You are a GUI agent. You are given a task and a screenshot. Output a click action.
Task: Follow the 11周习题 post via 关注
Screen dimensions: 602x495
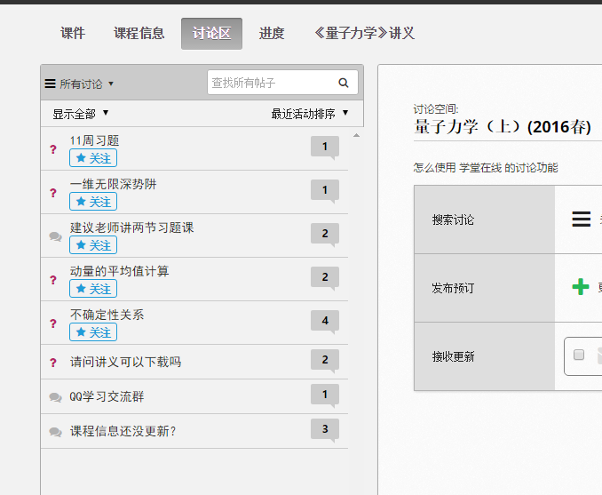[x=93, y=158]
